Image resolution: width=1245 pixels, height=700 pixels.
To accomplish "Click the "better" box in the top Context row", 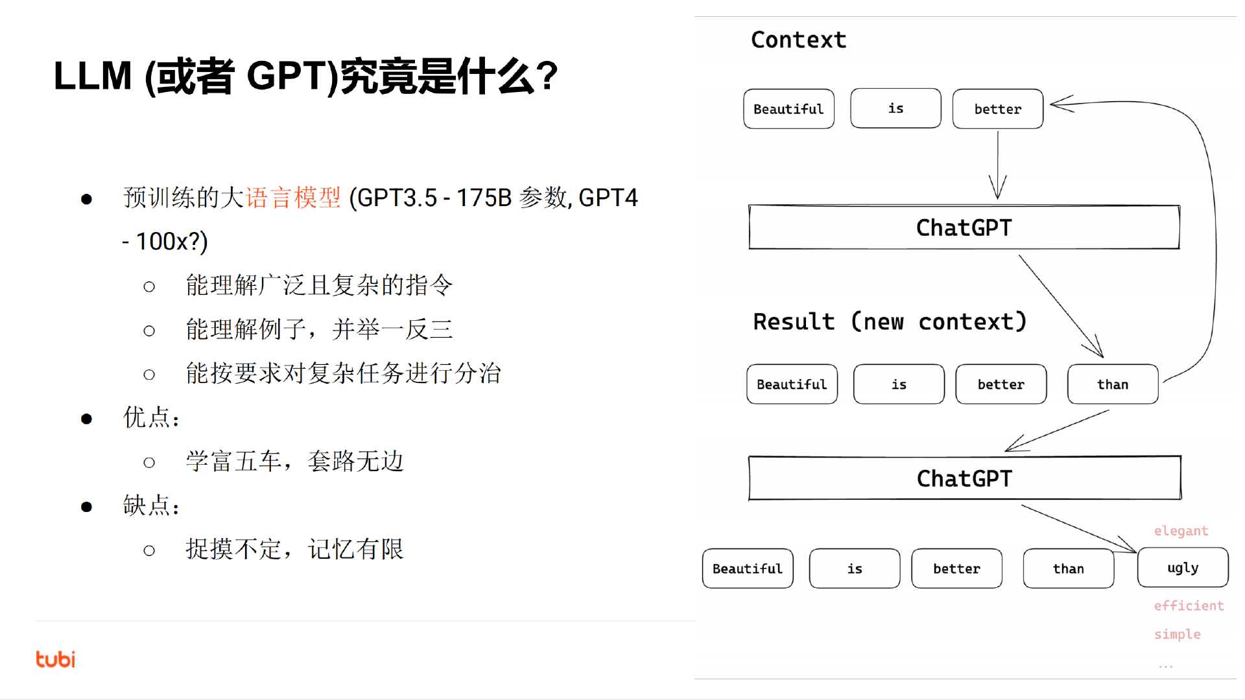I will (997, 109).
